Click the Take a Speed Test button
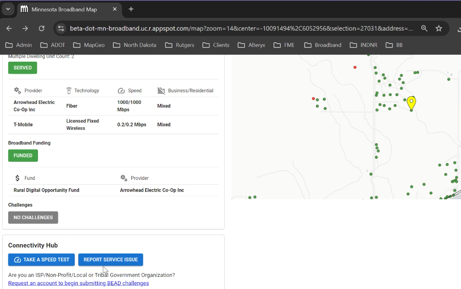Viewport: 461px width, 289px height. [x=41, y=260]
